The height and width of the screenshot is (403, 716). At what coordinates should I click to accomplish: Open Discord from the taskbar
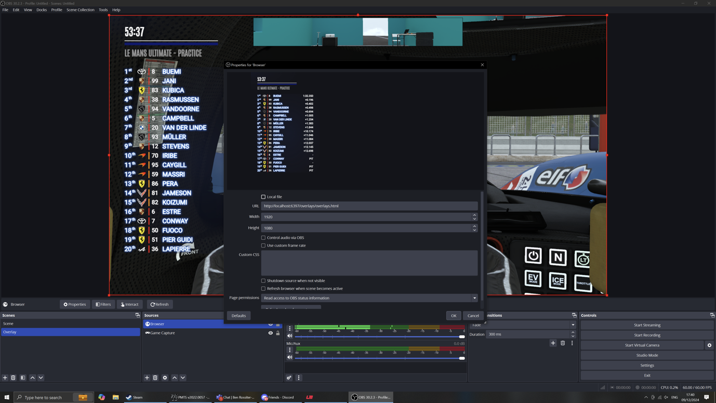point(280,397)
